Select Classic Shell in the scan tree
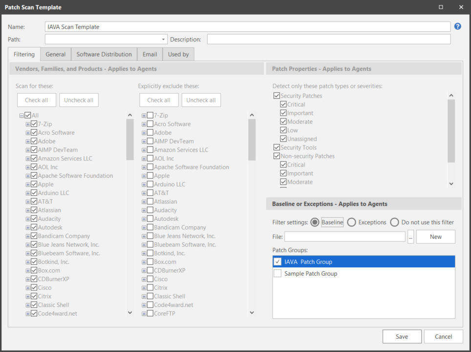This screenshot has width=471, height=352. (x=53, y=305)
